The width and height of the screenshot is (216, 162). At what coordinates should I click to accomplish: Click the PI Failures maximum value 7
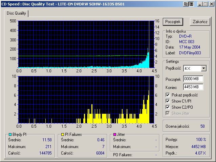tap(103, 146)
